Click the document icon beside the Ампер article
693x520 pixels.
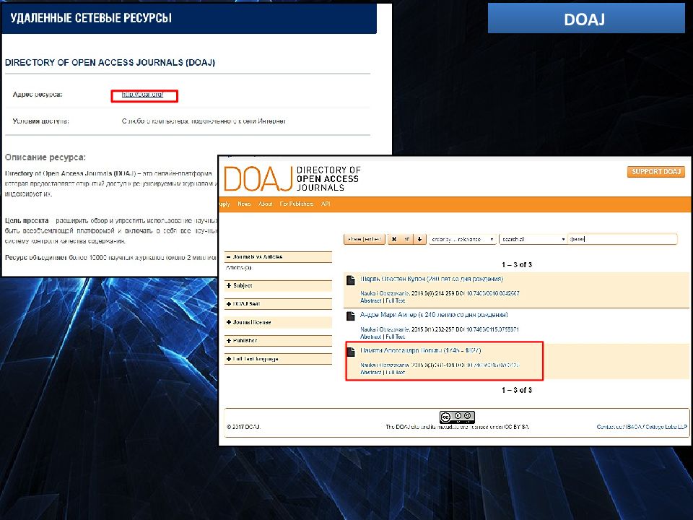coord(351,316)
